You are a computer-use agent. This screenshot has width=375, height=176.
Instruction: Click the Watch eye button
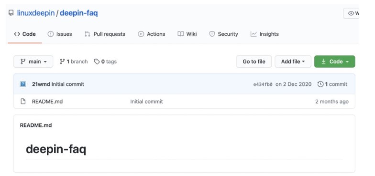(x=351, y=13)
